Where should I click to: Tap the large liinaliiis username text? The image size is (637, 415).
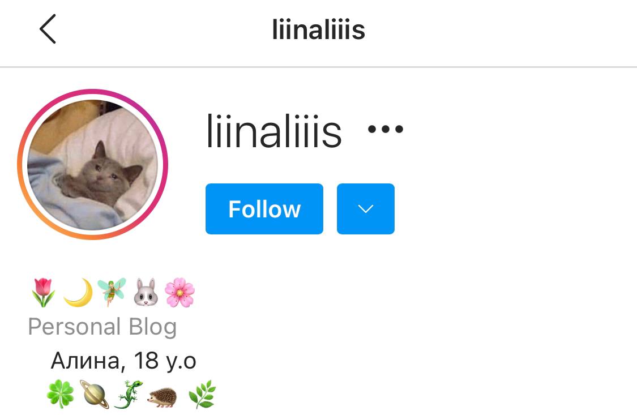click(x=274, y=131)
